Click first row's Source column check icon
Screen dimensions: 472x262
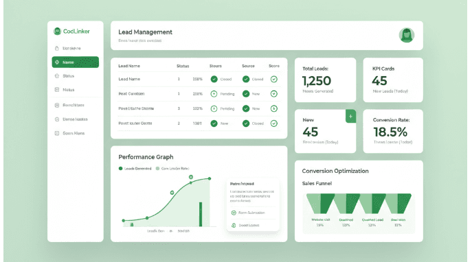pos(246,79)
